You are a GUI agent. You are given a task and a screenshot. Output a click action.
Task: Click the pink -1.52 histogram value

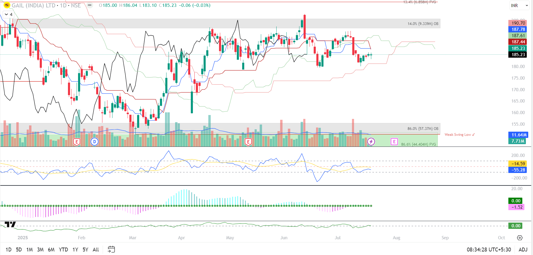[x=517, y=207]
